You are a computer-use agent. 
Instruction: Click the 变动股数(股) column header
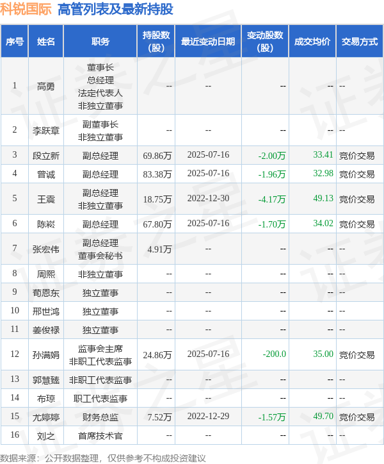click(x=265, y=42)
